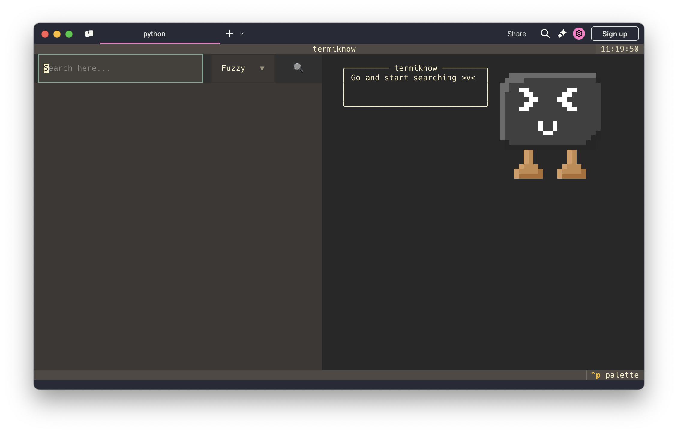This screenshot has width=678, height=434.
Task: Click the plus icon for new tab
Action: point(229,34)
